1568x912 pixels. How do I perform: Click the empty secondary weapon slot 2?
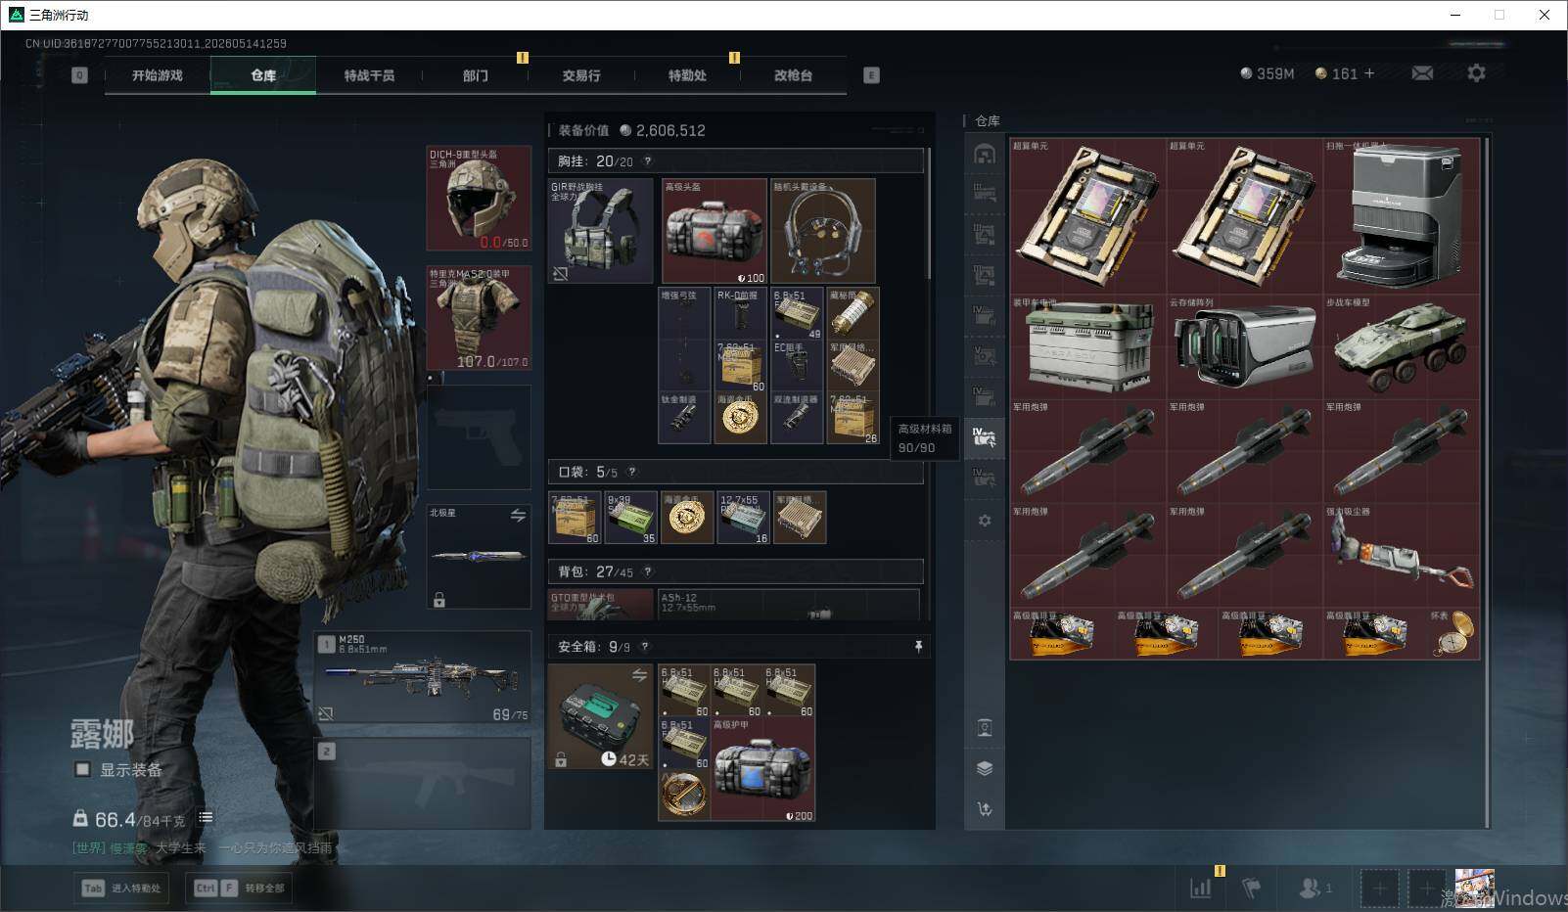coord(423,784)
